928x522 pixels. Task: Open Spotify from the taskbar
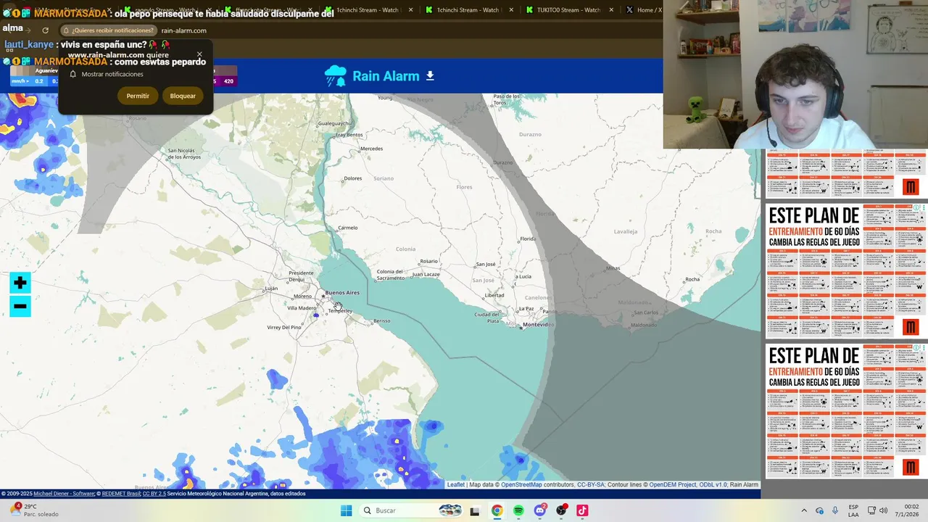click(518, 510)
